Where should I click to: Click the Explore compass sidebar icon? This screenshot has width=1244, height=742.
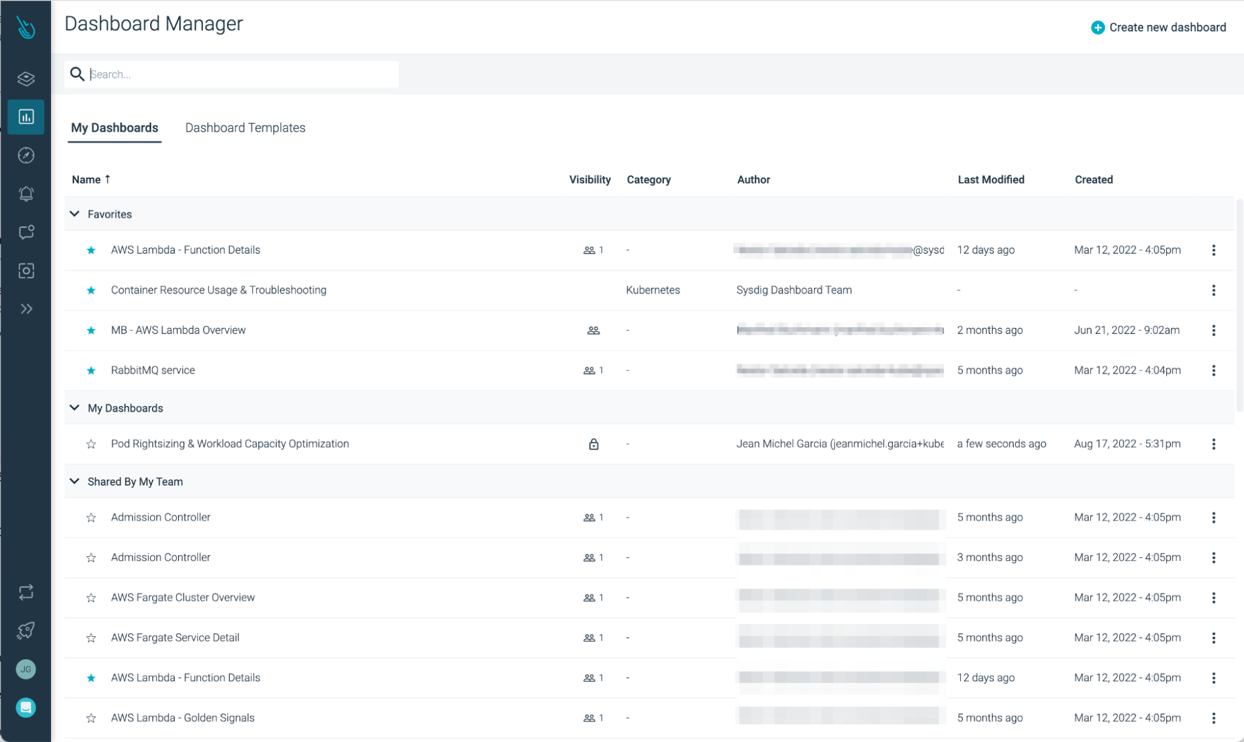click(x=26, y=155)
